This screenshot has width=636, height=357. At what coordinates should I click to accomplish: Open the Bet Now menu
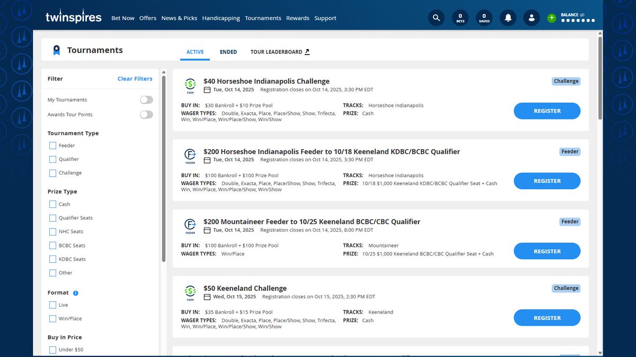[x=122, y=18]
